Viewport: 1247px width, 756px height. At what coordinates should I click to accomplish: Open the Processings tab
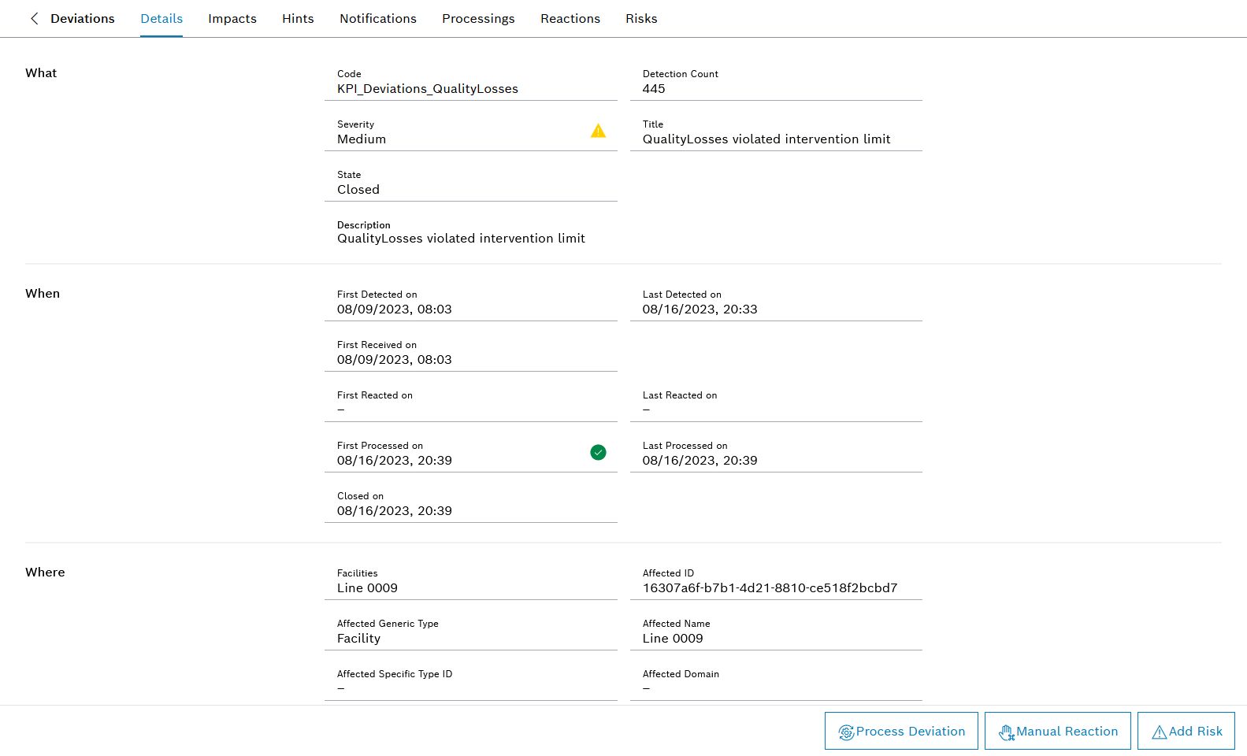tap(478, 18)
